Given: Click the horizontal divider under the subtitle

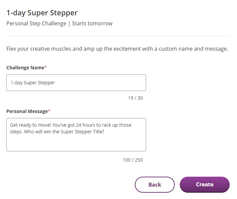Looking at the screenshot, I should click(118, 36).
